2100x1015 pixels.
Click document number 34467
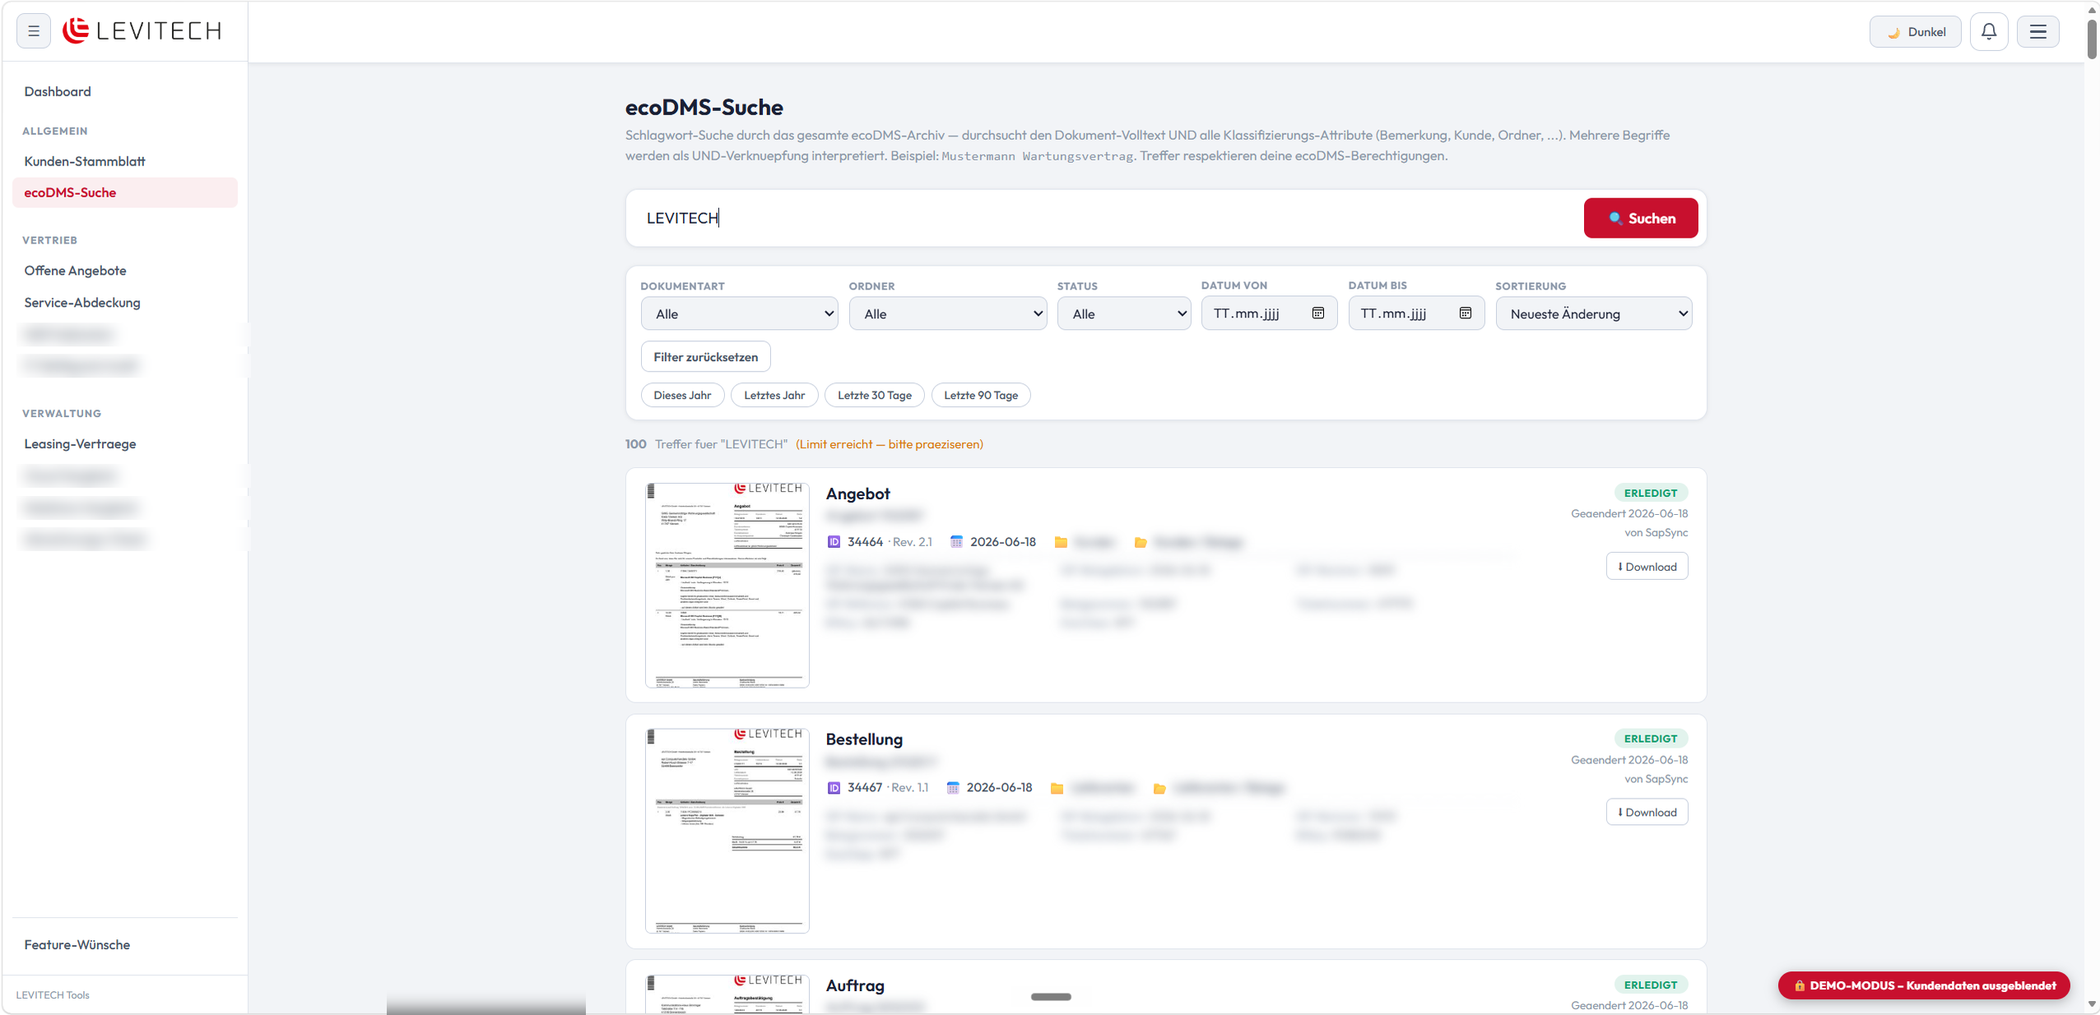pos(865,788)
